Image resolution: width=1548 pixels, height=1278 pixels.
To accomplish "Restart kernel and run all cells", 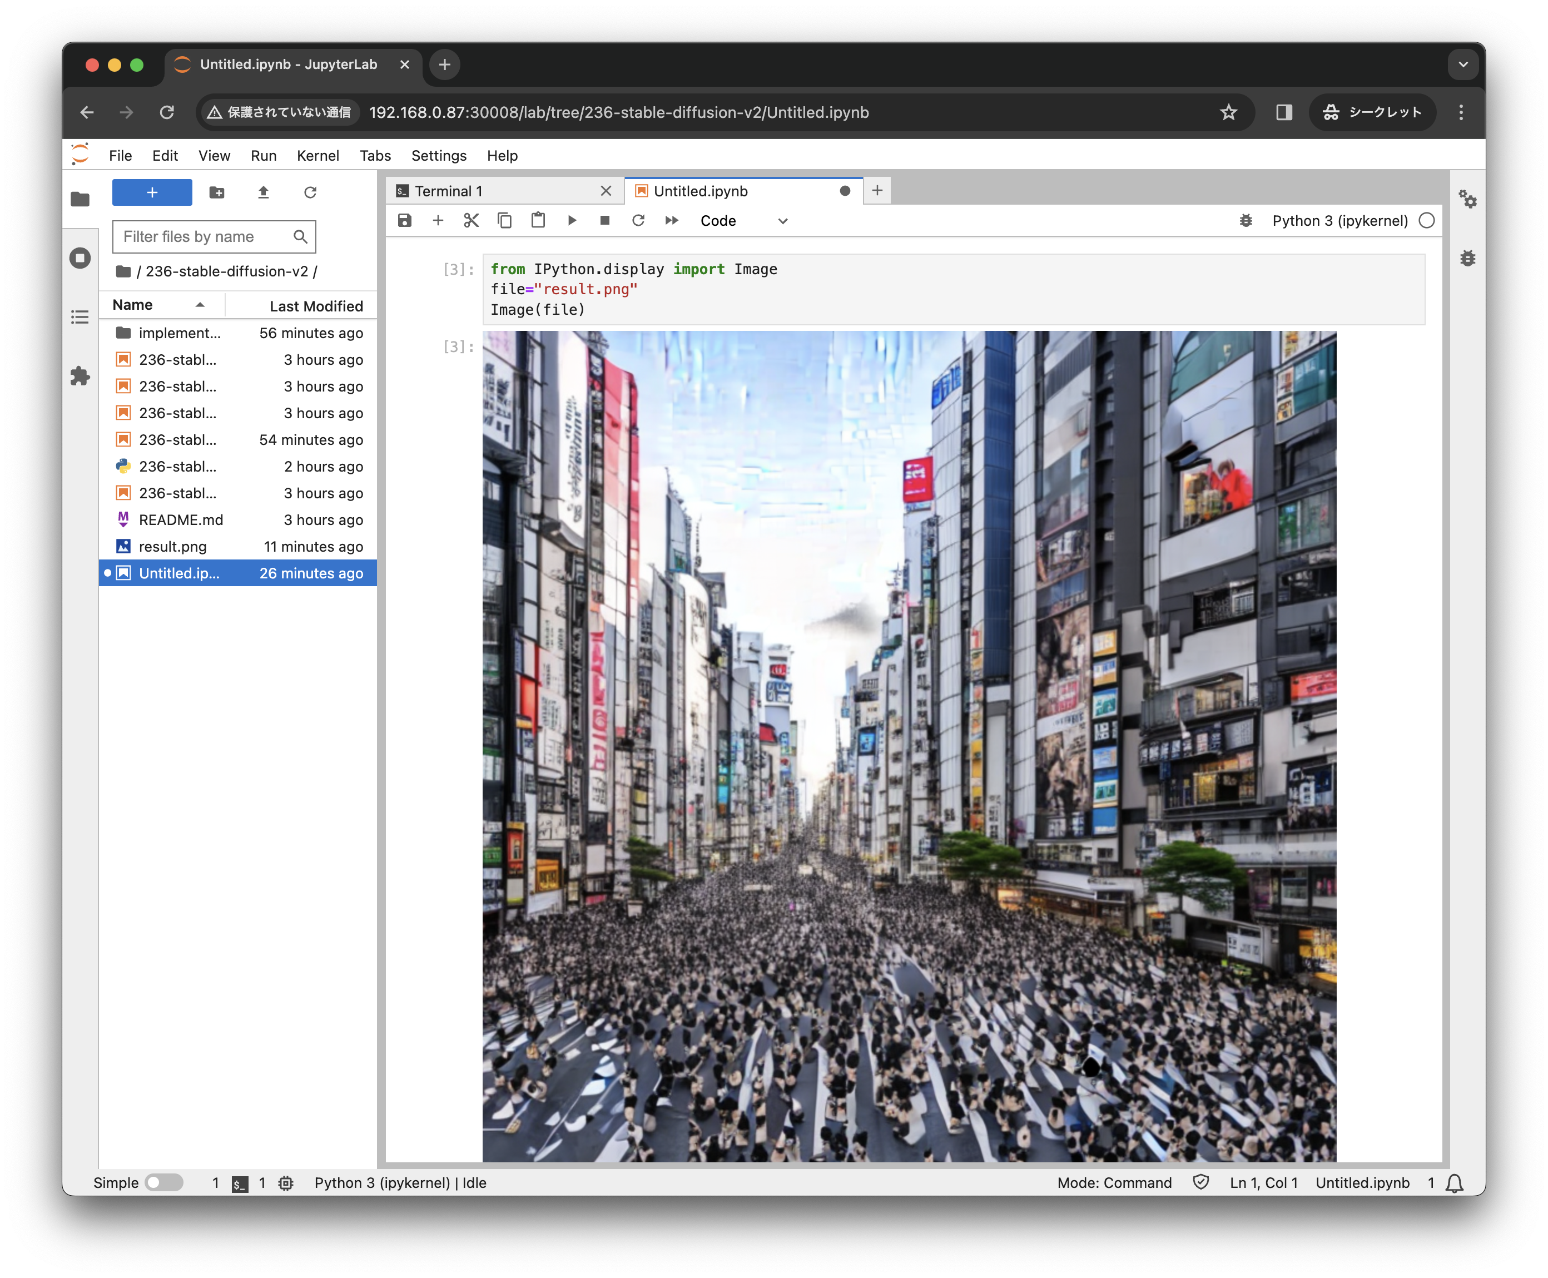I will click(671, 220).
